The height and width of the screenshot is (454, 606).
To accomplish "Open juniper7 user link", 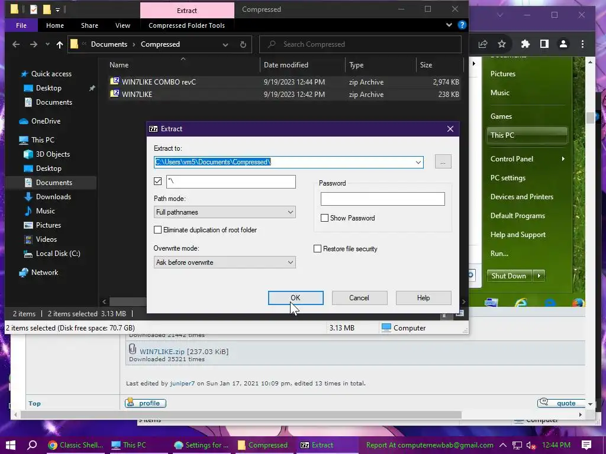I will (x=182, y=383).
